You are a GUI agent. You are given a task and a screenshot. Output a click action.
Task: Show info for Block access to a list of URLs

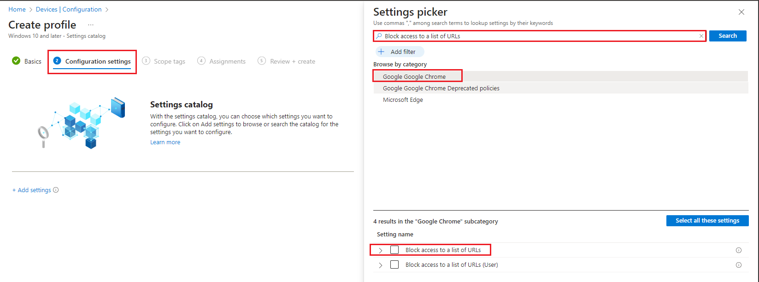(x=739, y=250)
